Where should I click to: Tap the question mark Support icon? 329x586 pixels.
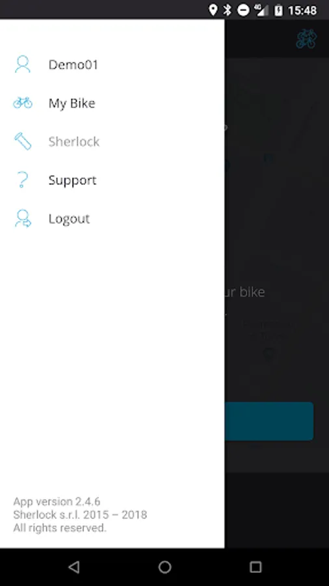click(22, 180)
